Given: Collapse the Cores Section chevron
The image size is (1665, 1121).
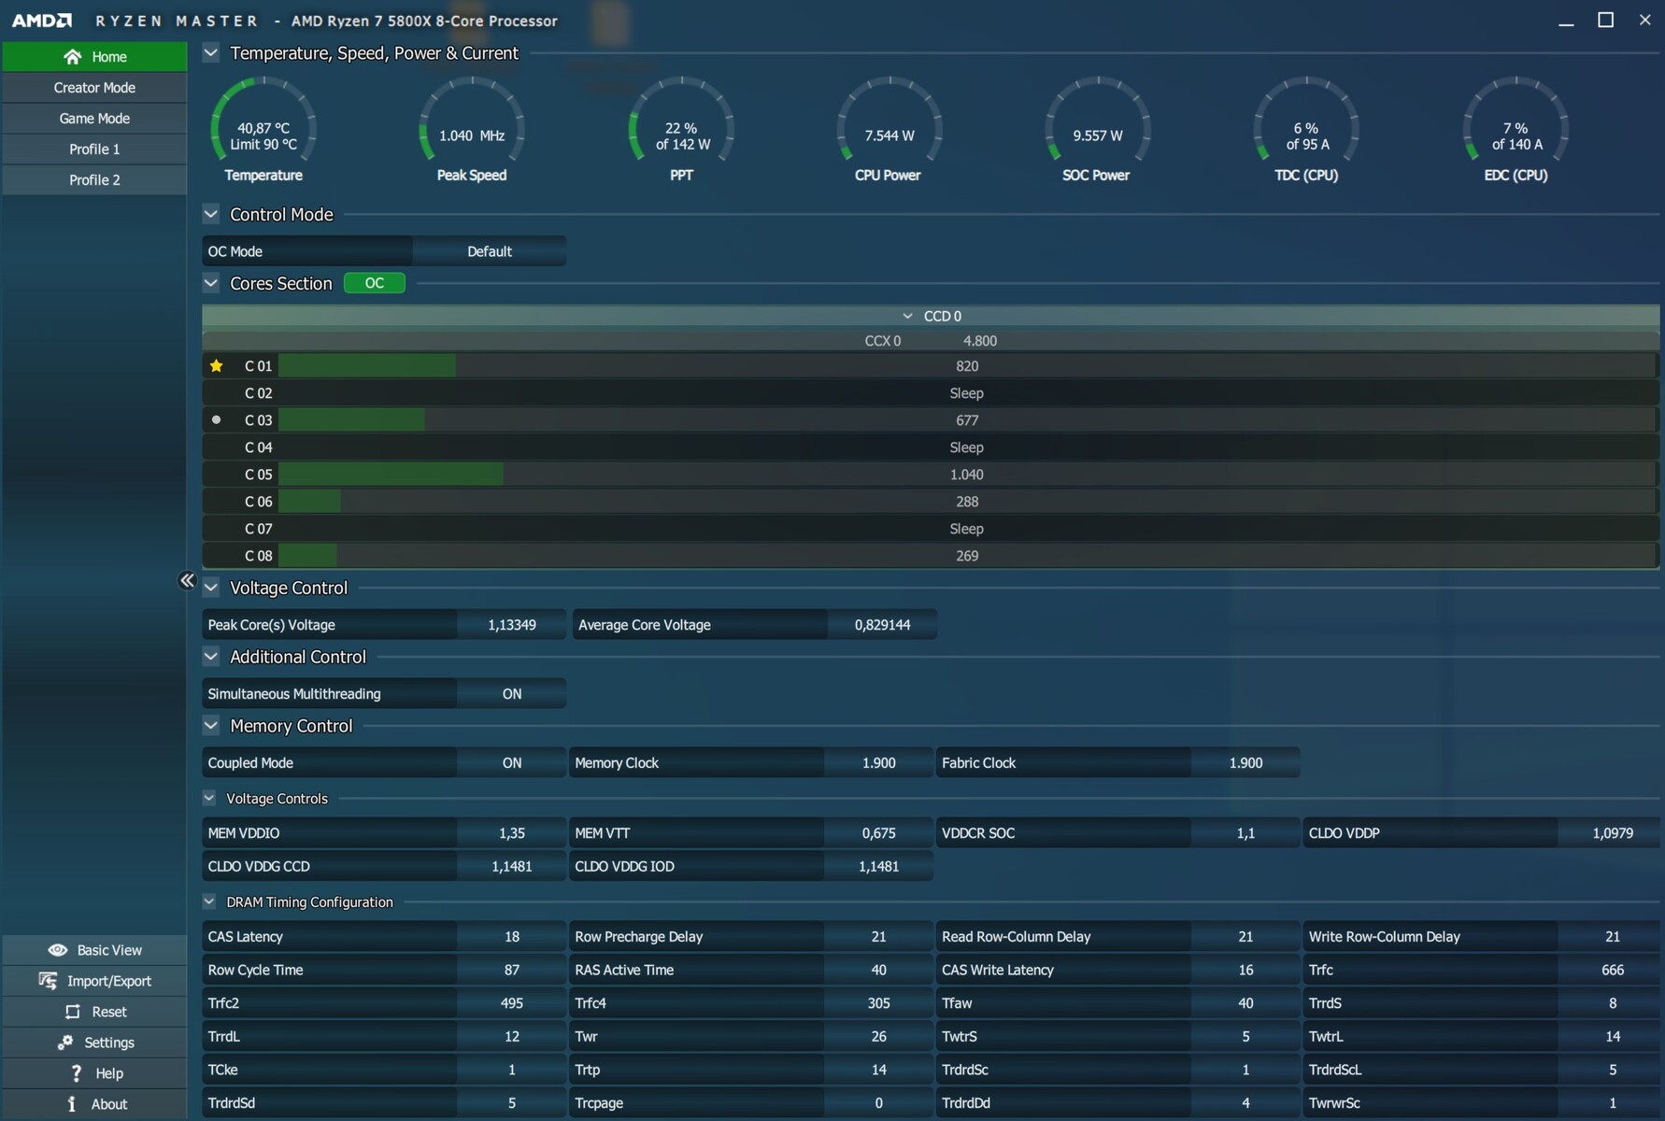Looking at the screenshot, I should 211,283.
